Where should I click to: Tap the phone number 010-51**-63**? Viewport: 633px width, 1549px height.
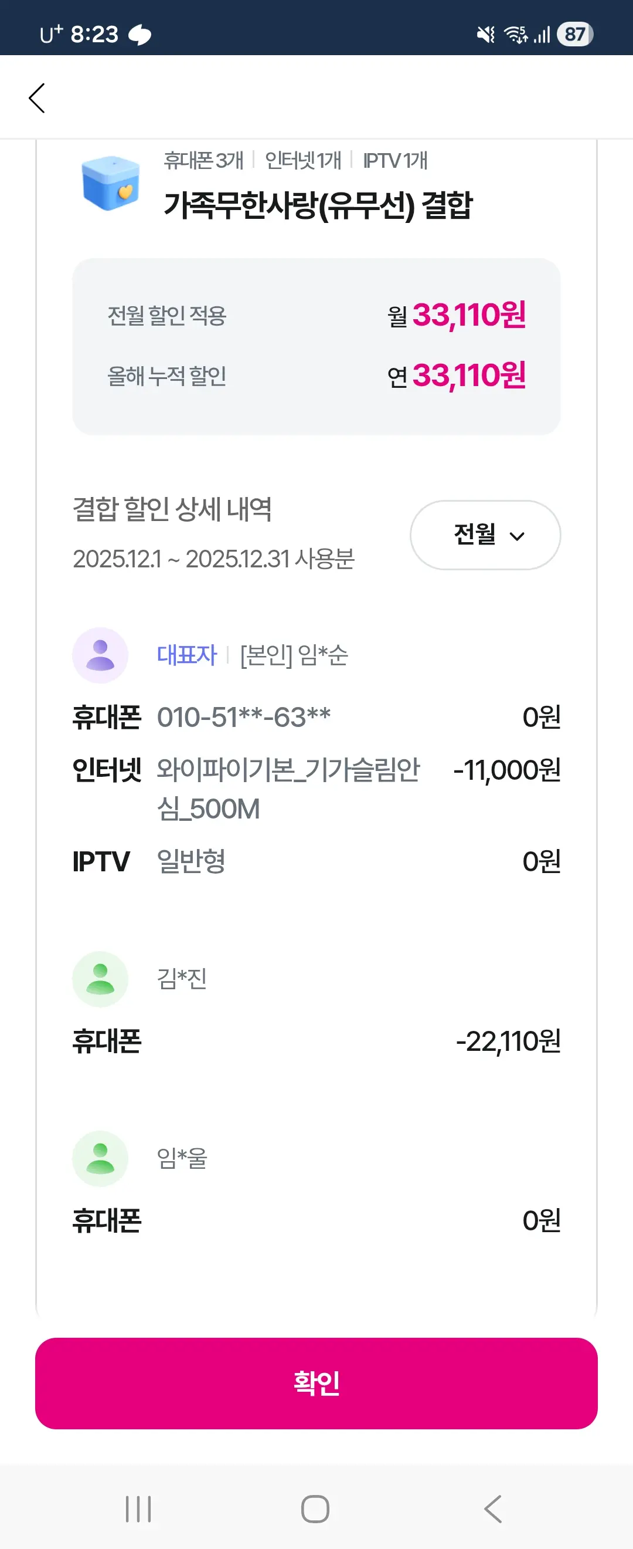tap(244, 717)
